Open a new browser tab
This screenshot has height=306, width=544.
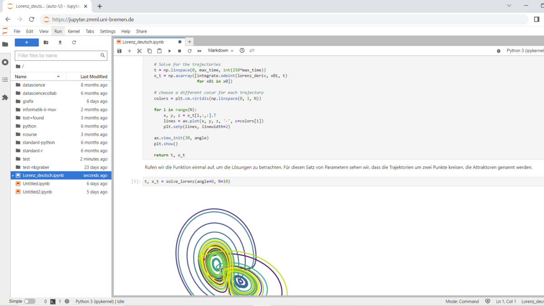[x=100, y=6]
